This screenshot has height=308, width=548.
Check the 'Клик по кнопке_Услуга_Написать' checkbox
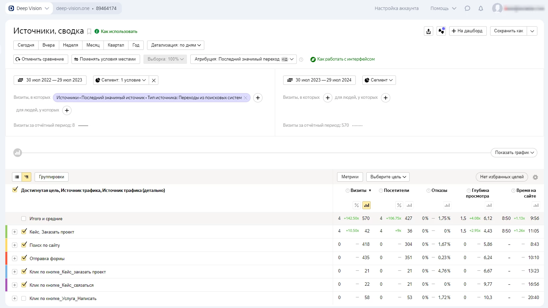click(24, 298)
